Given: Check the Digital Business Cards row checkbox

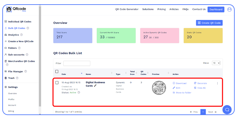Looking at the screenshot, I should (x=57, y=82).
